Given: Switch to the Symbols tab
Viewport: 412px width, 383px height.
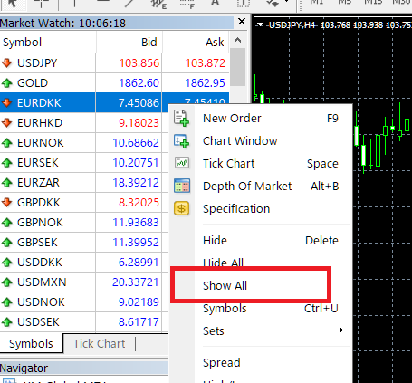Looking at the screenshot, I should coord(31,343).
